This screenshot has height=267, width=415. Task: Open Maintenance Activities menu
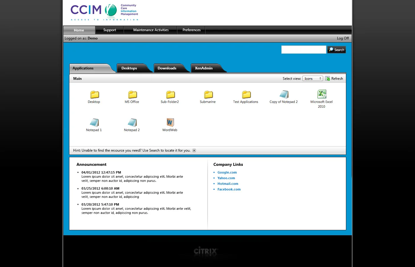[151, 30]
